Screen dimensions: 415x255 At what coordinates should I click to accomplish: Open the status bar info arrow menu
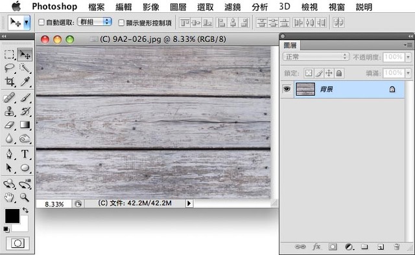[x=189, y=203]
